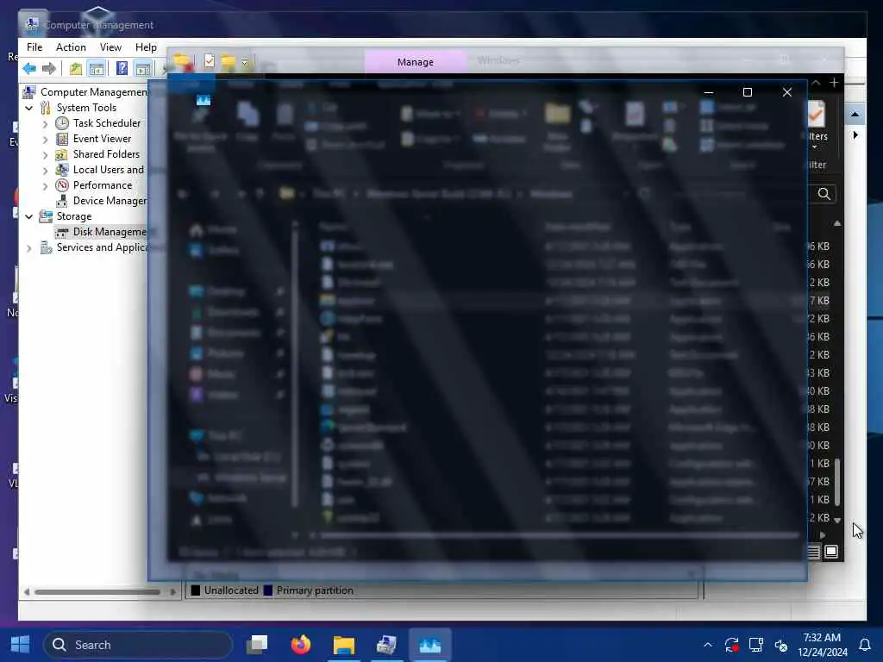Viewport: 883px width, 662px height.
Task: Open the Help menu in Computer Management
Action: (x=146, y=47)
